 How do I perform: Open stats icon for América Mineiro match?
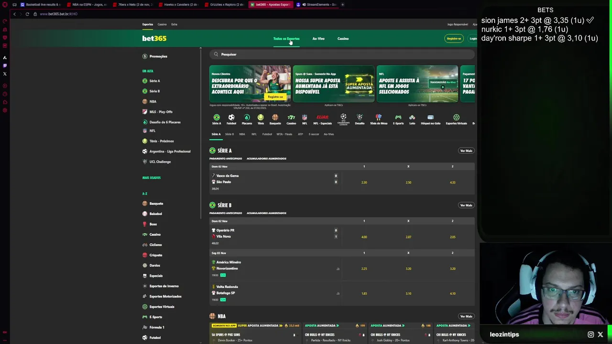click(x=338, y=269)
